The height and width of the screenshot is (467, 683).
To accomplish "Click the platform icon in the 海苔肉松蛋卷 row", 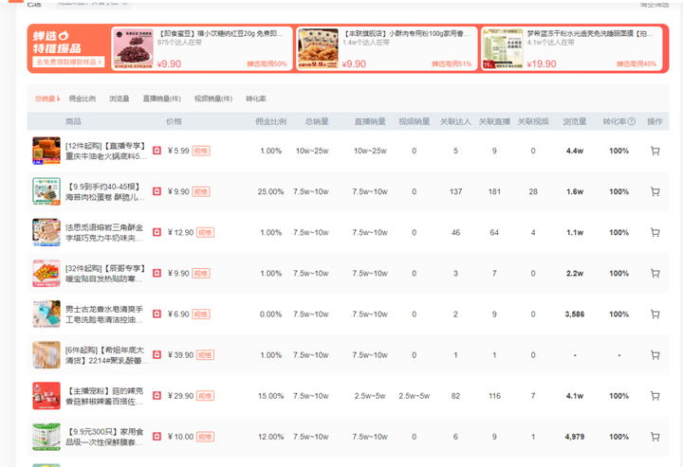I will pos(157,191).
